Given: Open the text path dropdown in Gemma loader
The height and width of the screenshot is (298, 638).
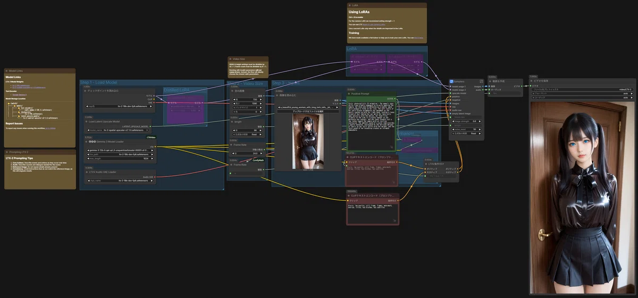Looking at the screenshot, I should coord(119,155).
